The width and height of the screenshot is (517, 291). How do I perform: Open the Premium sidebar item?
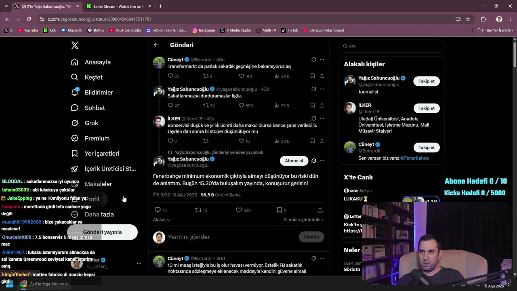tap(90, 138)
